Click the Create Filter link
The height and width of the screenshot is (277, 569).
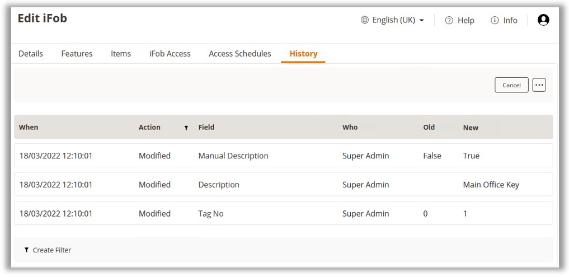pos(52,250)
